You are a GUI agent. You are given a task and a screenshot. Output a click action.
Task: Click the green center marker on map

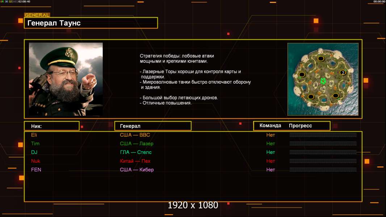tap(323, 81)
